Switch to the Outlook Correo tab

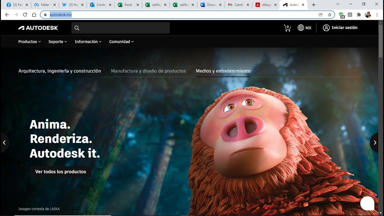pyautogui.click(x=100, y=5)
